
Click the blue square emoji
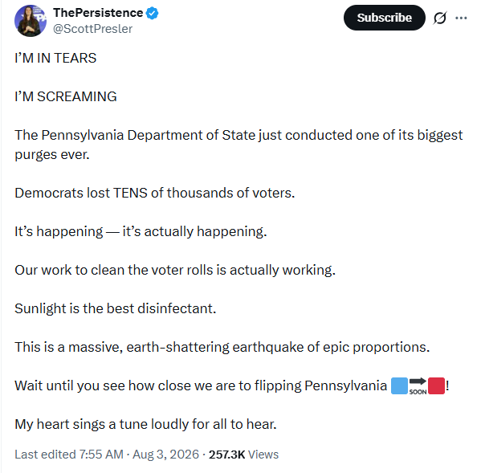399,385
